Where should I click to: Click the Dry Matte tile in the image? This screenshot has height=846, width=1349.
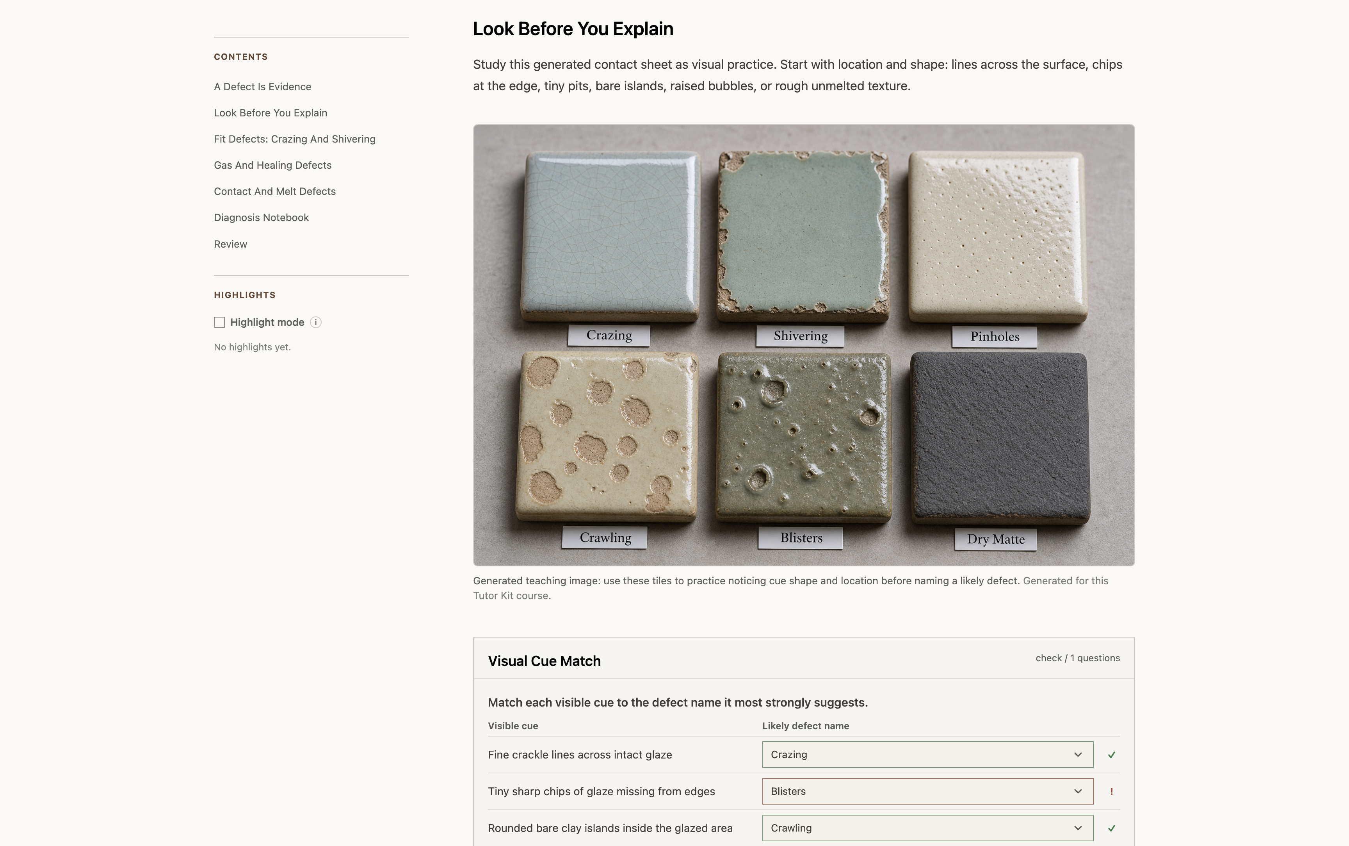click(1000, 438)
